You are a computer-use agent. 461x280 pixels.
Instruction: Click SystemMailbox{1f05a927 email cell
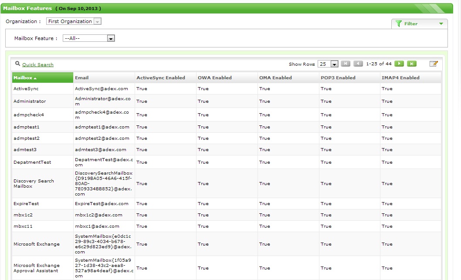[104, 268]
